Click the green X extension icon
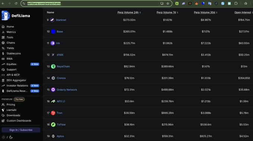253x141 pixels. [x=177, y=3]
